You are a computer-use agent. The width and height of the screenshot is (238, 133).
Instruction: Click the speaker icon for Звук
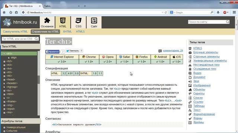[x=190, y=81]
